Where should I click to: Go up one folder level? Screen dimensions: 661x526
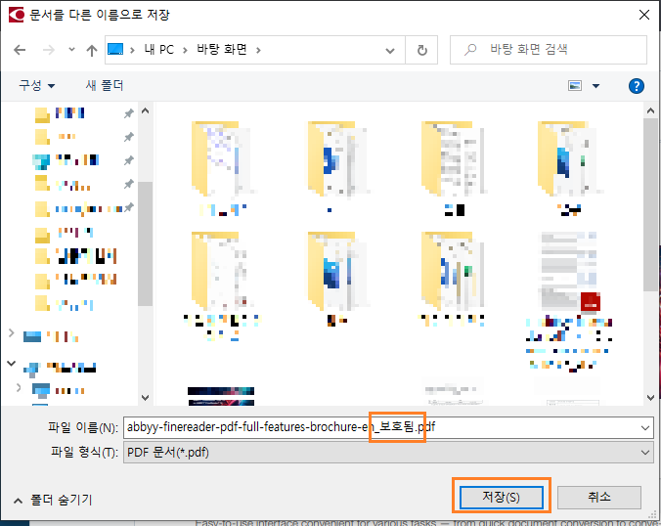(x=92, y=50)
